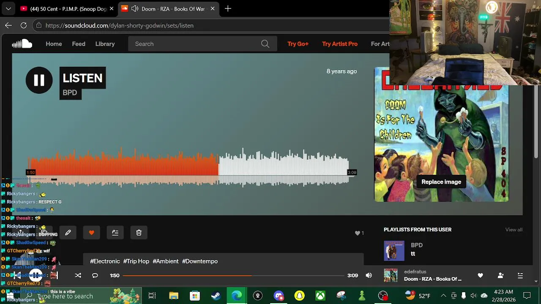Open the Doom - RZA - Books Of track title
Viewport: 541px width, 304px height.
[x=433, y=279]
